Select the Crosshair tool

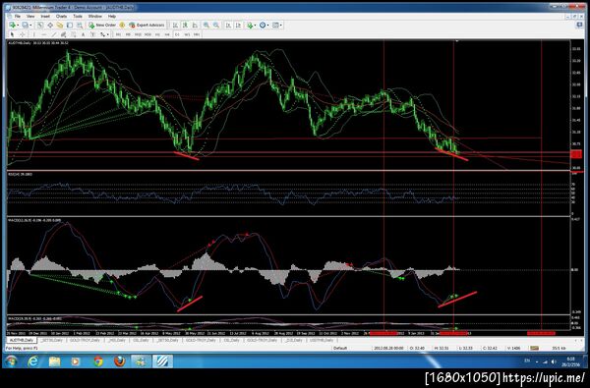point(23,34)
